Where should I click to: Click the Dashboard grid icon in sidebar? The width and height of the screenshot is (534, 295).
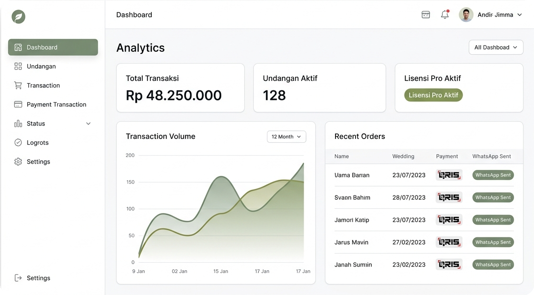(x=18, y=48)
